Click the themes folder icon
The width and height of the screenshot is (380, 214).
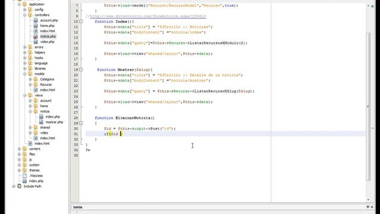pos(25,170)
